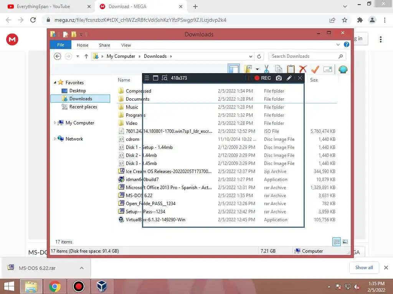Open the Windows Start menu

click(9, 286)
